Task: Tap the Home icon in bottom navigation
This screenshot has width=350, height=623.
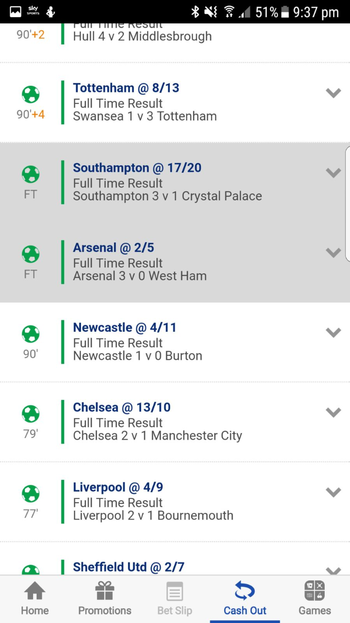Action: [35, 591]
